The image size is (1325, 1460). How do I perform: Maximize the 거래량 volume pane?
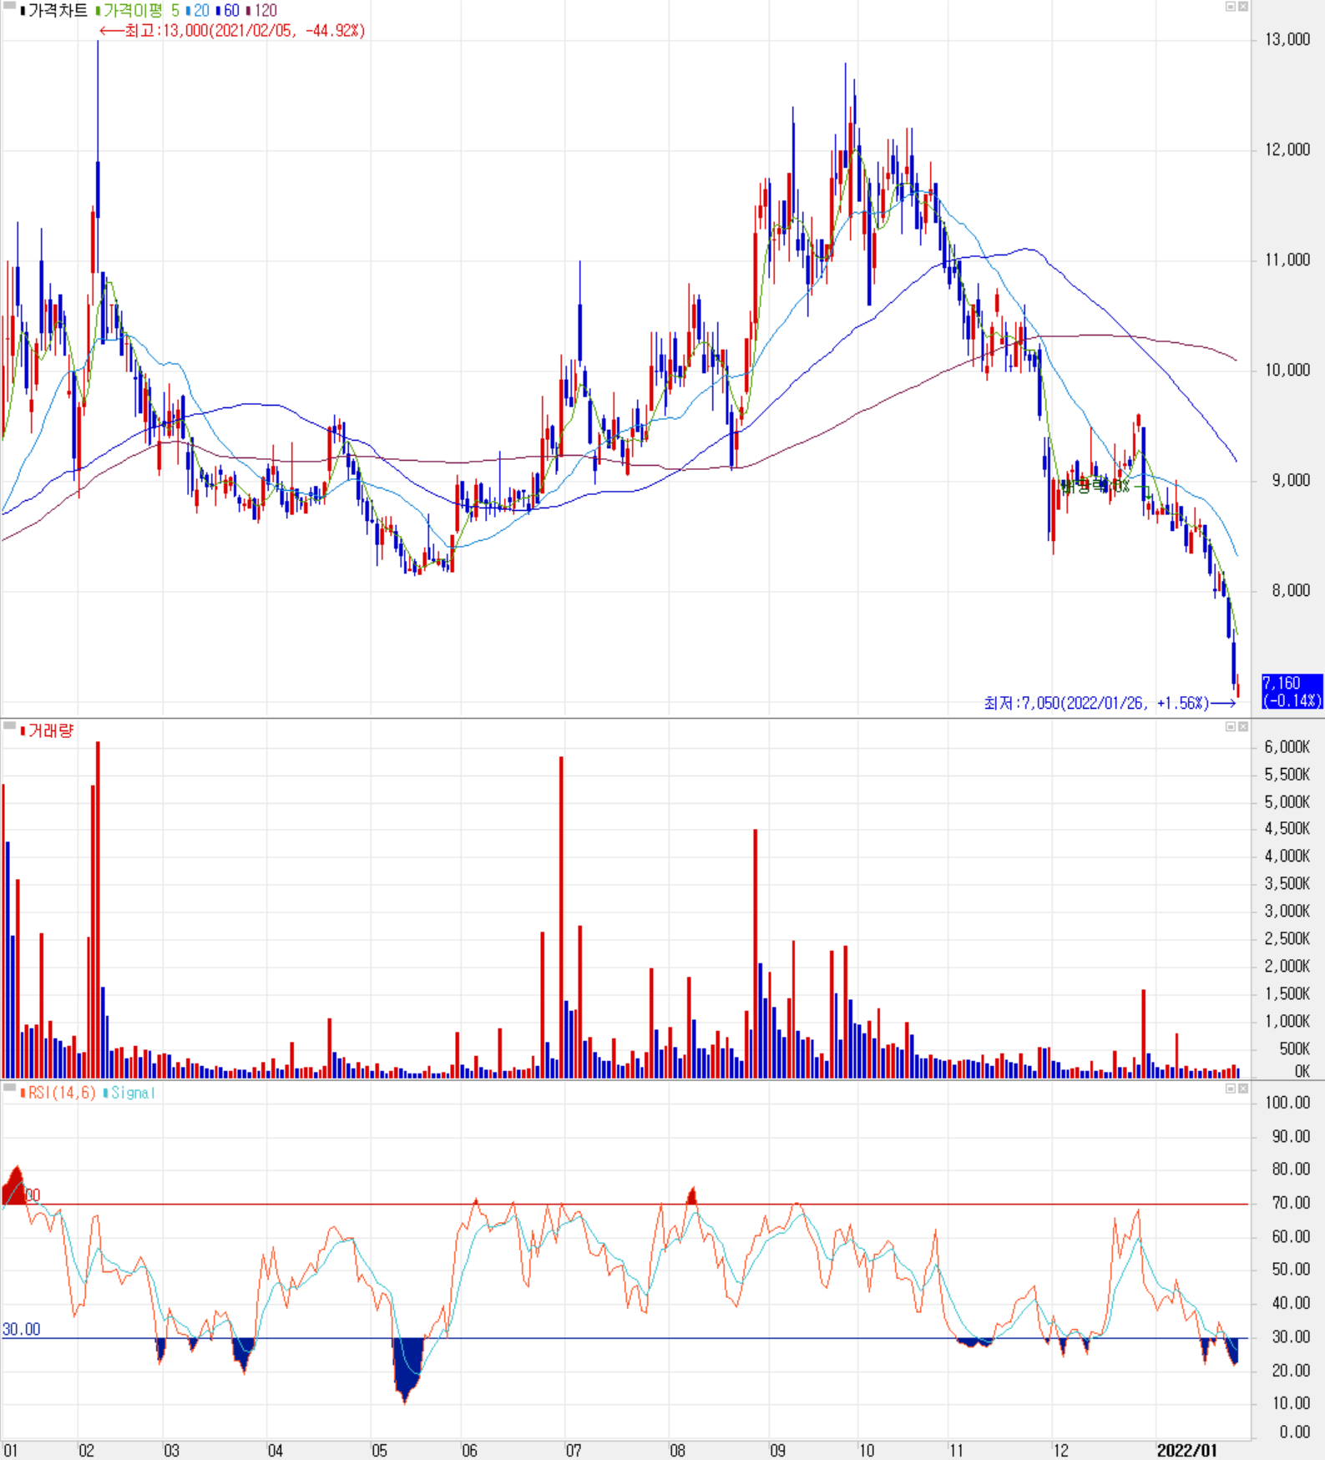click(x=1230, y=727)
